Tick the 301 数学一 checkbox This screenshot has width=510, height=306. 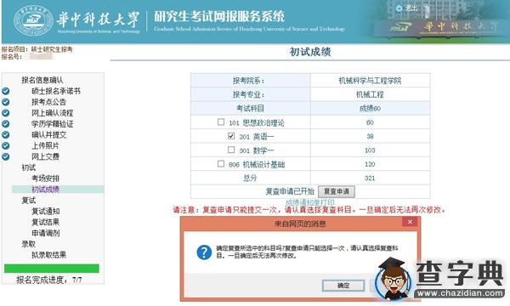click(x=231, y=150)
